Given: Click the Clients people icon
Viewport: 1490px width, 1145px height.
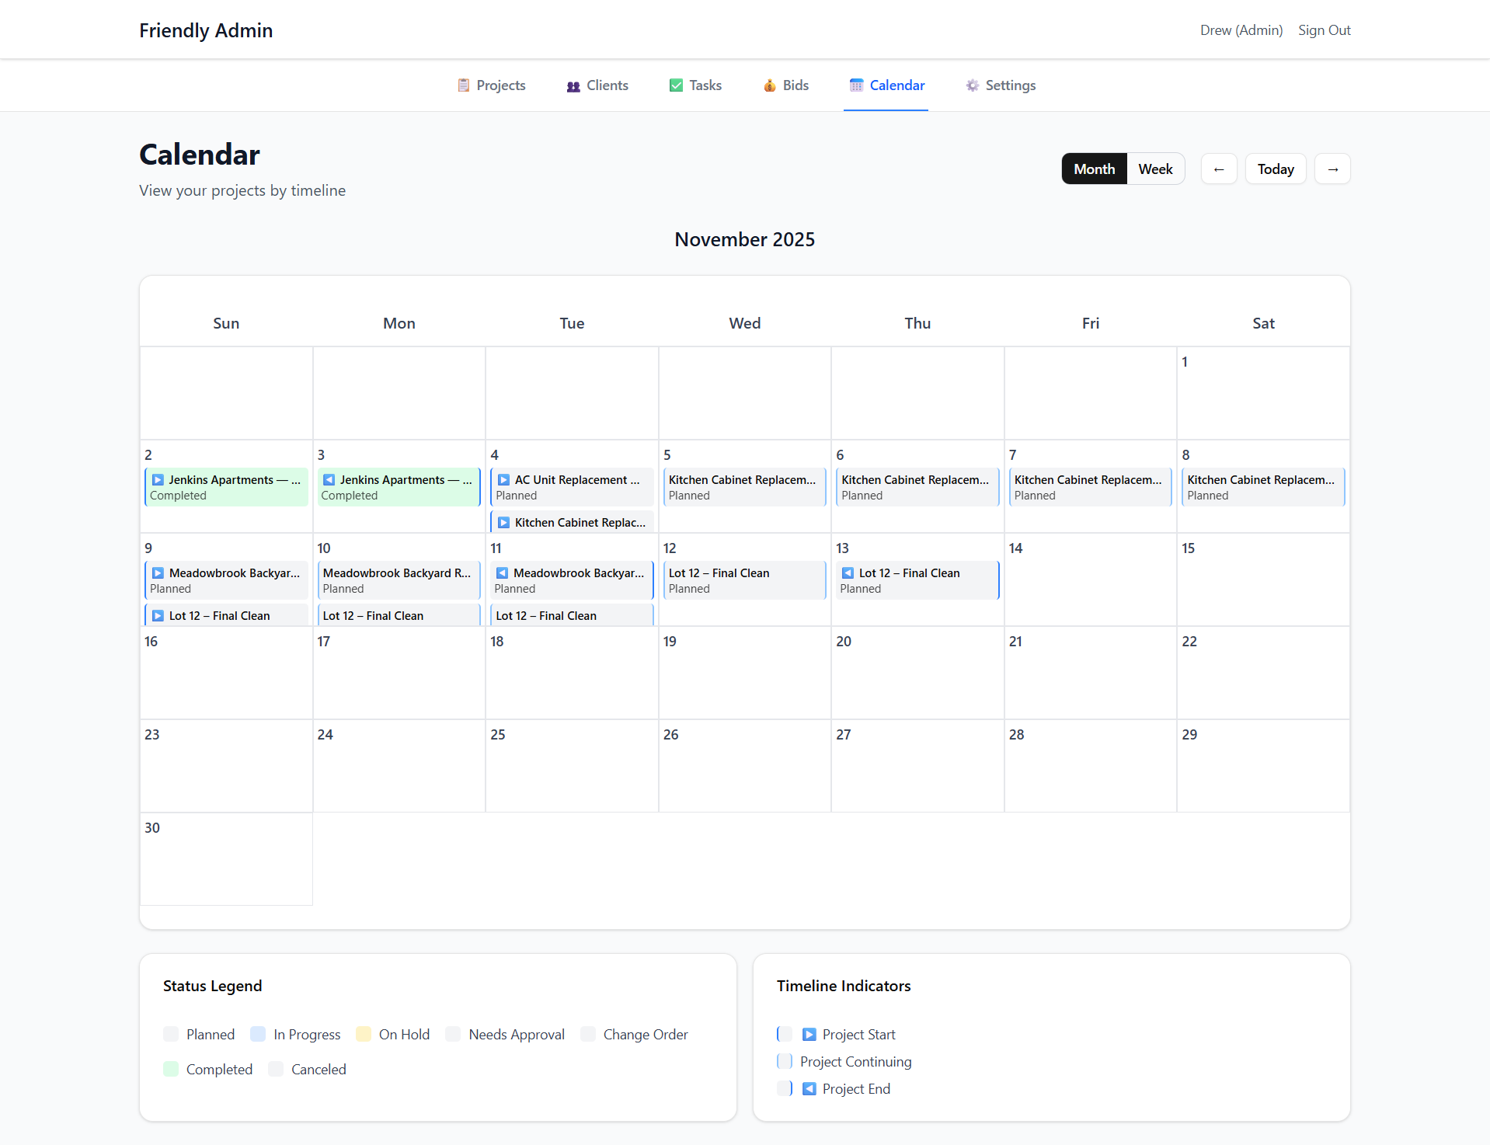Looking at the screenshot, I should coord(573,85).
